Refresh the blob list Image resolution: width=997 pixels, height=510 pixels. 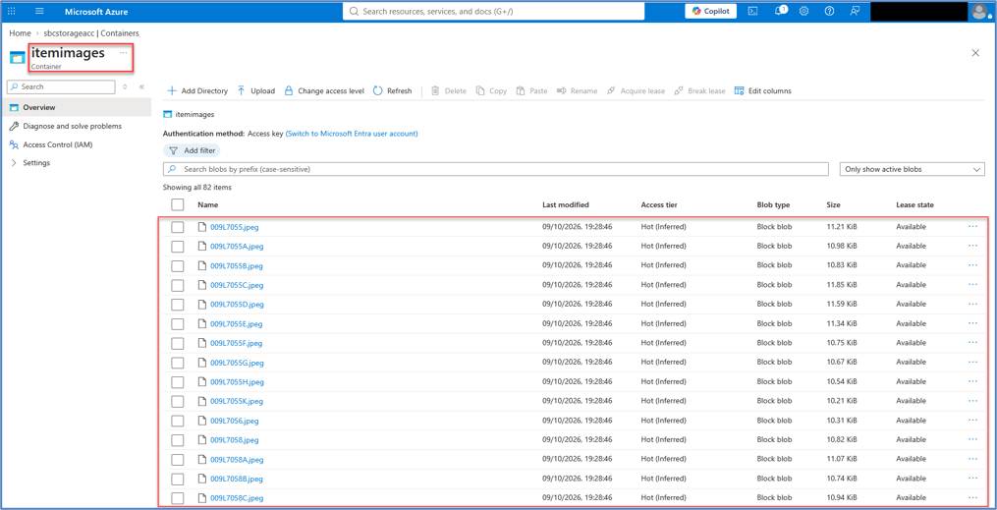pyautogui.click(x=392, y=91)
